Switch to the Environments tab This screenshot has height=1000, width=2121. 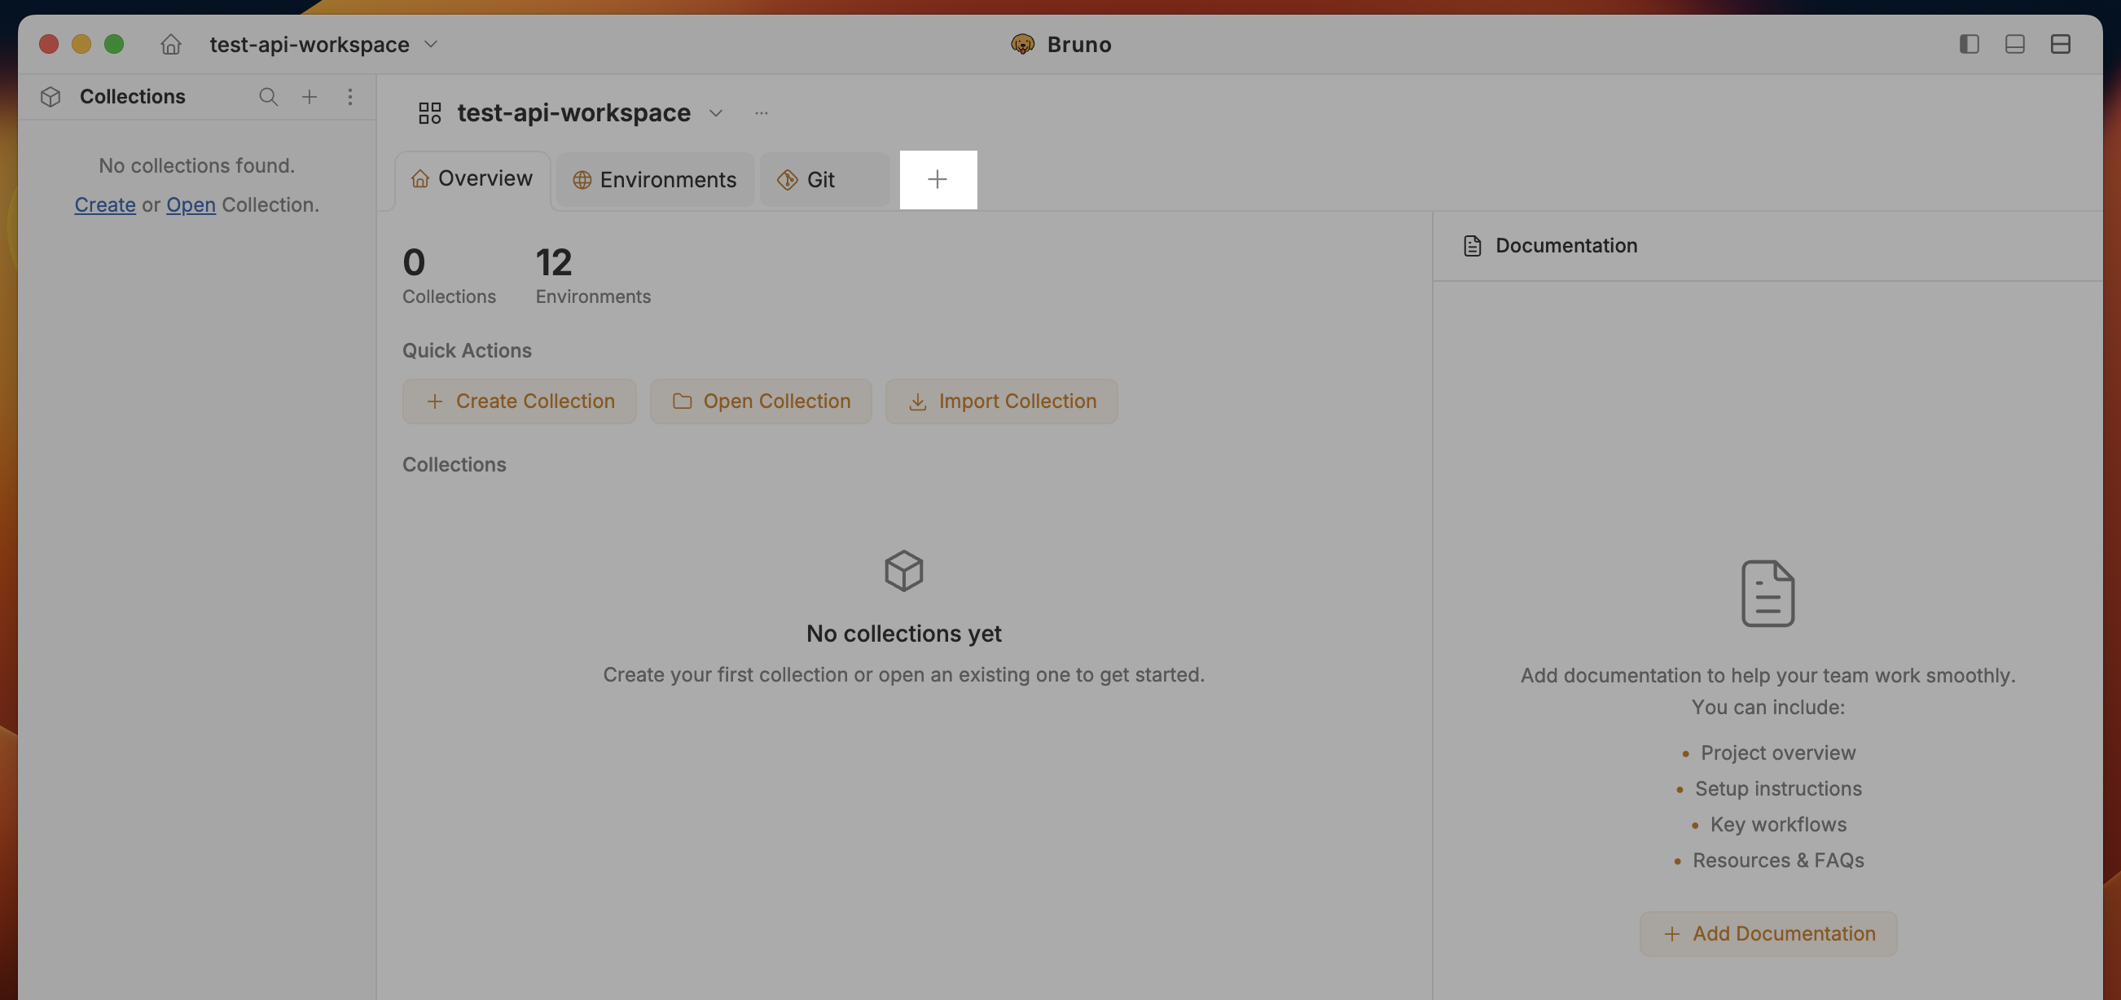tap(655, 179)
